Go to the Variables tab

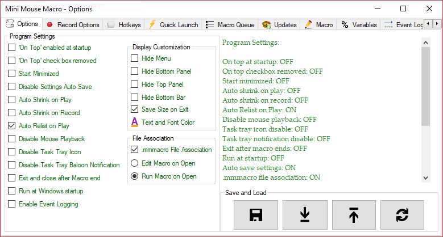pyautogui.click(x=359, y=24)
